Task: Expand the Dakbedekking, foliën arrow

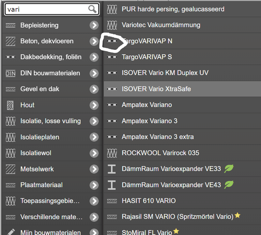Action: (x=94, y=57)
